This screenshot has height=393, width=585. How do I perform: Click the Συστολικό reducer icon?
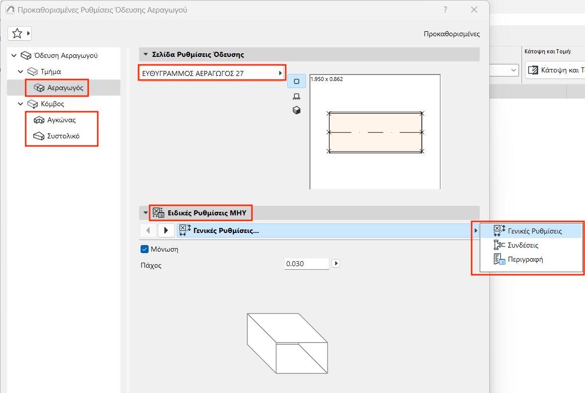pyautogui.click(x=39, y=136)
